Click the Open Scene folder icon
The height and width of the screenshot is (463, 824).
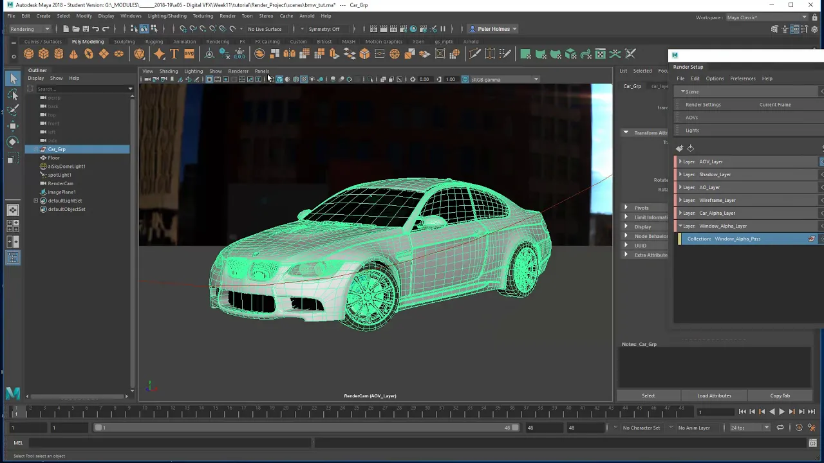coord(75,29)
